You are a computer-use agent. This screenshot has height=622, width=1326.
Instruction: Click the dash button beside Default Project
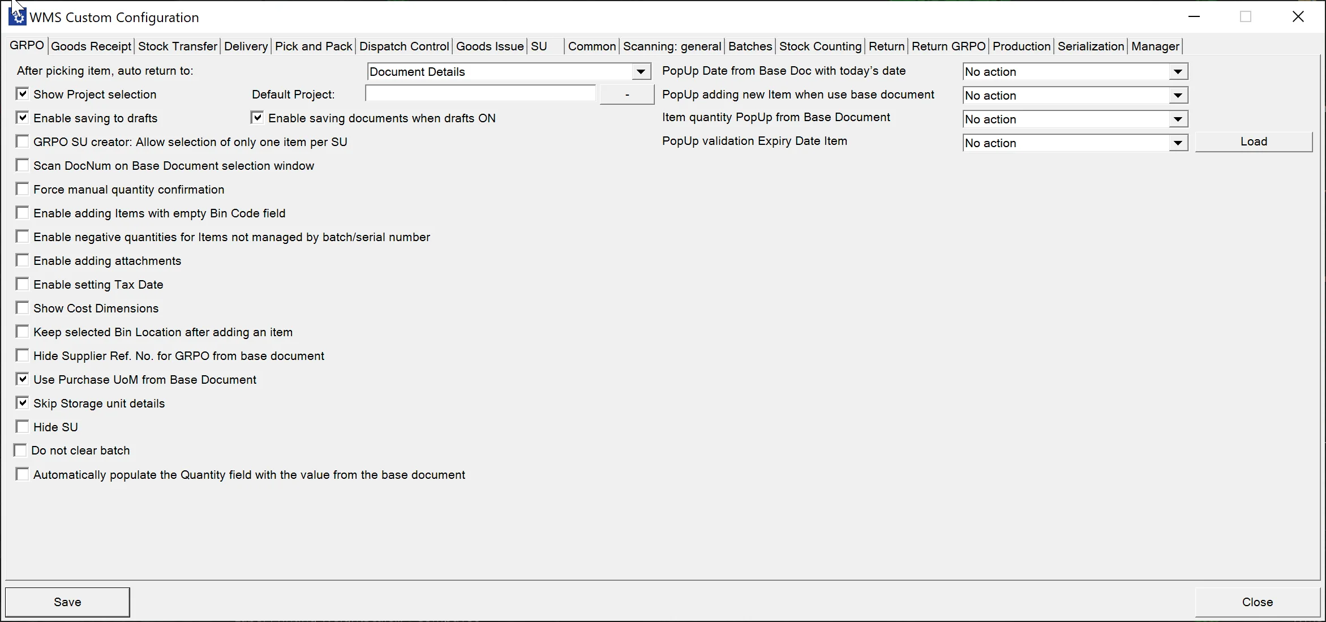pyautogui.click(x=626, y=95)
